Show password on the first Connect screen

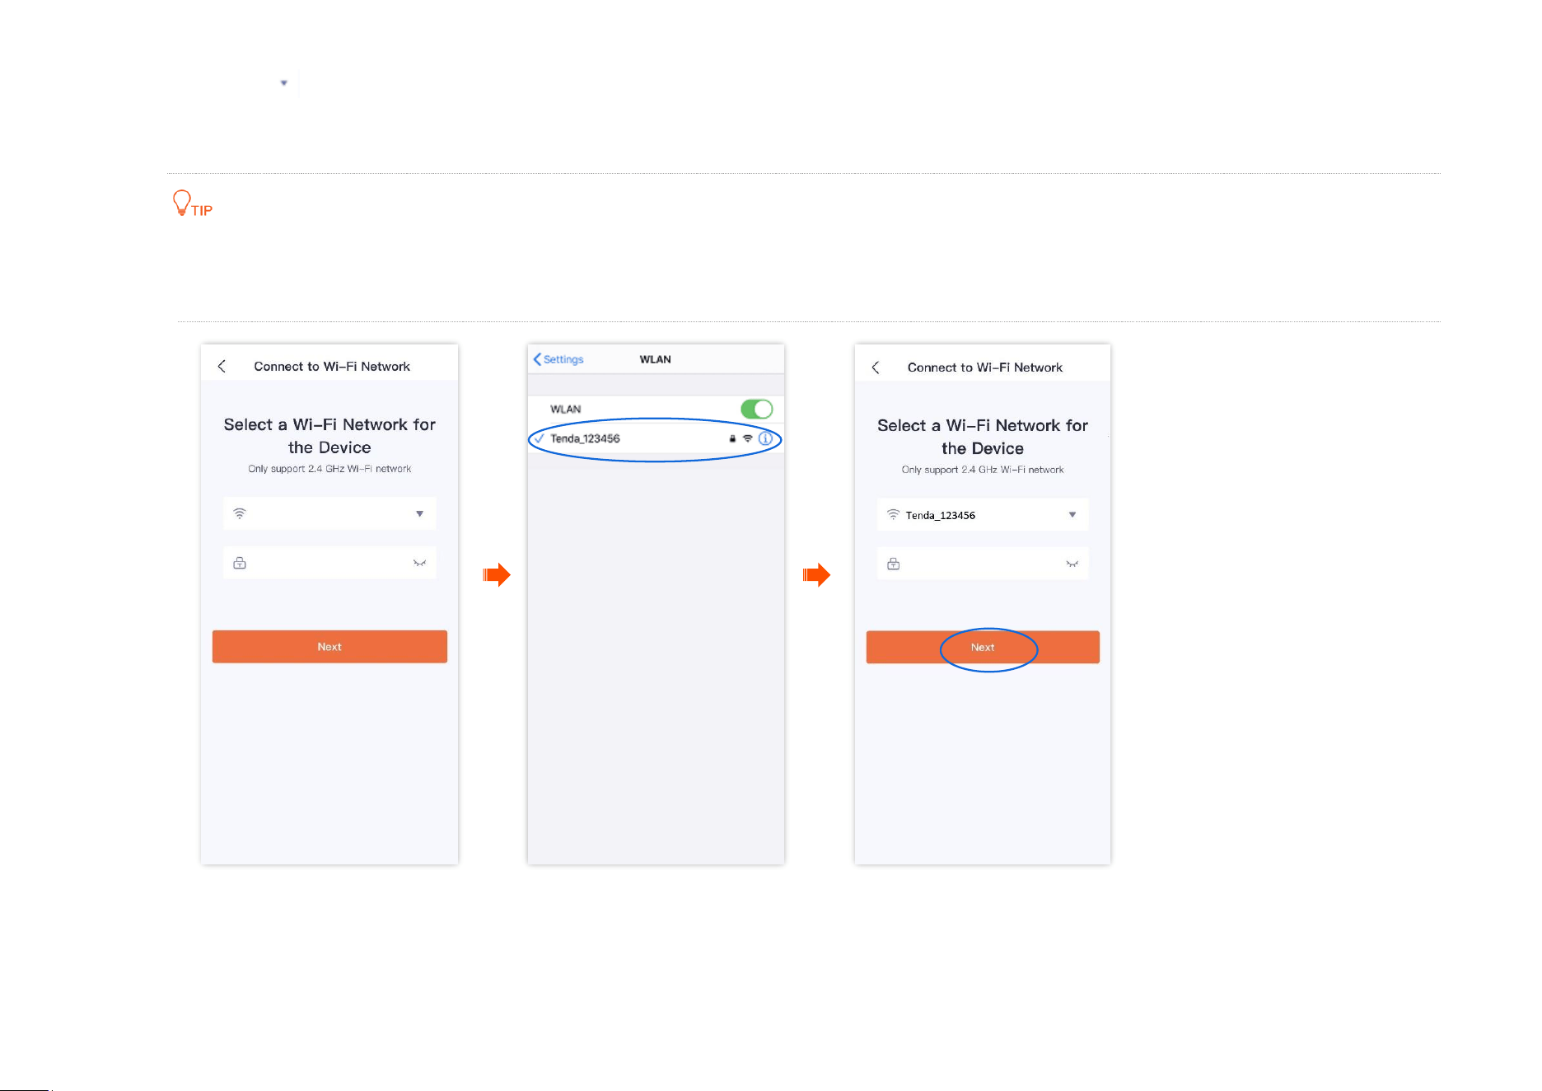[420, 563]
